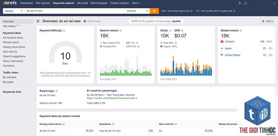Click Keyword difficulty help icon
Screen dimensions: 278x136
coord(64,30)
